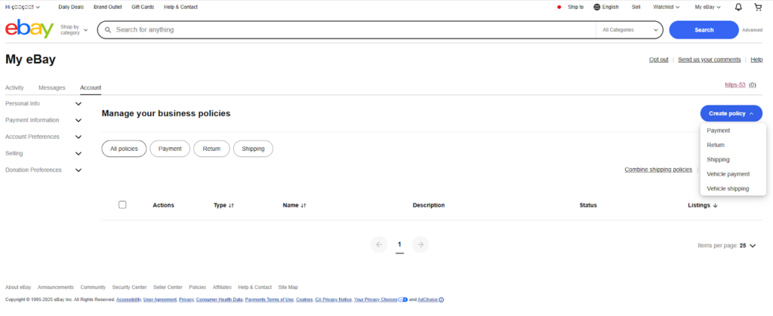Open the Hi user greeting dropdown
The height and width of the screenshot is (316, 773).
[23, 7]
